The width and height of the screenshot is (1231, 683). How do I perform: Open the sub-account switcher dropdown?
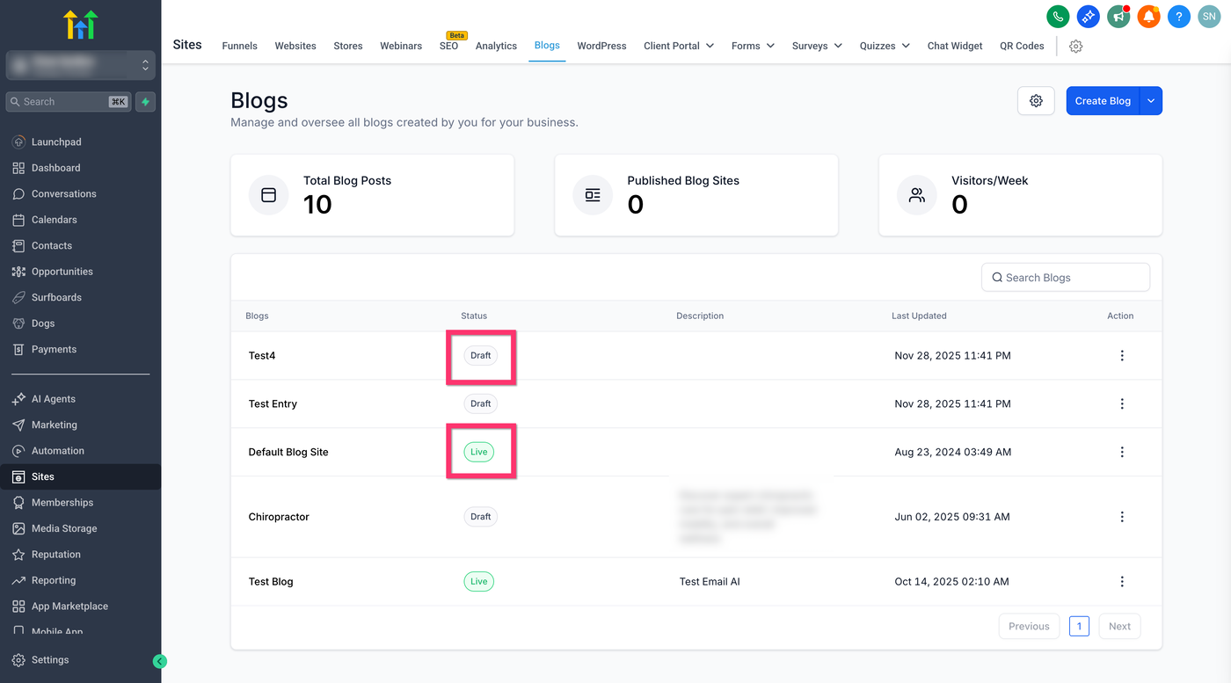click(x=81, y=65)
